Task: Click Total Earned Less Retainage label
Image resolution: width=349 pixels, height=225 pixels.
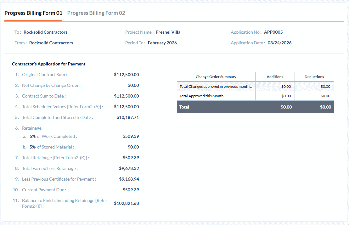Action: (x=50, y=168)
